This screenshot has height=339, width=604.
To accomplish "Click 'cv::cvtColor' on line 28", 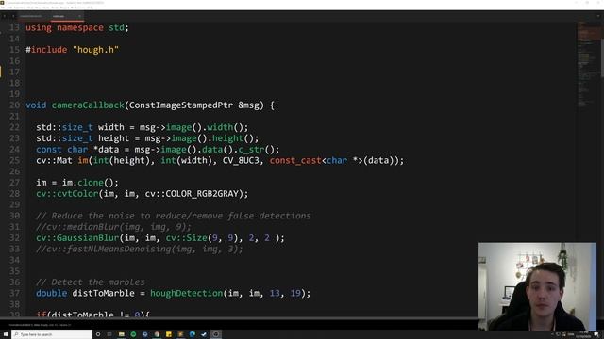I will tap(67, 194).
